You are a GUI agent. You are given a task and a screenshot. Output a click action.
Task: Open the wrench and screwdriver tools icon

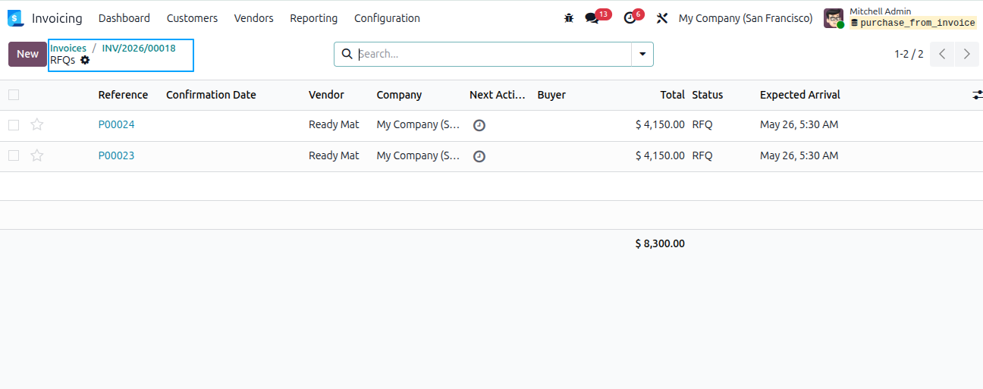tap(662, 18)
